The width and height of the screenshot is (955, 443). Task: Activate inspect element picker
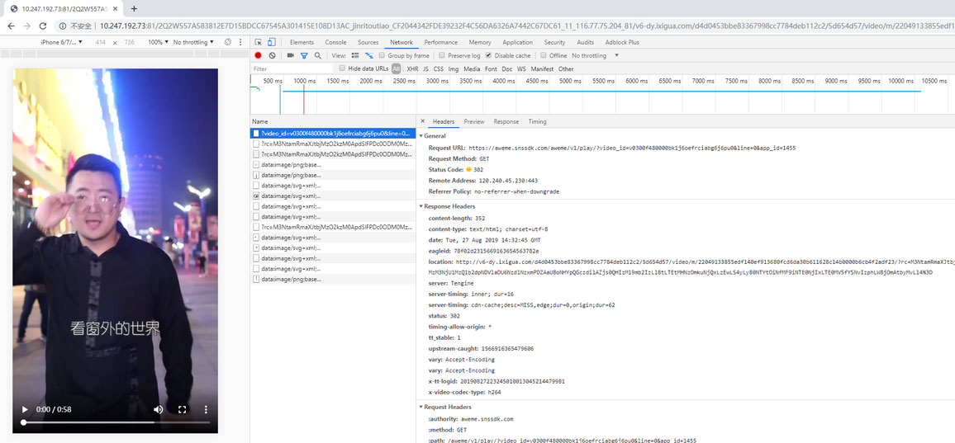[x=259, y=42]
